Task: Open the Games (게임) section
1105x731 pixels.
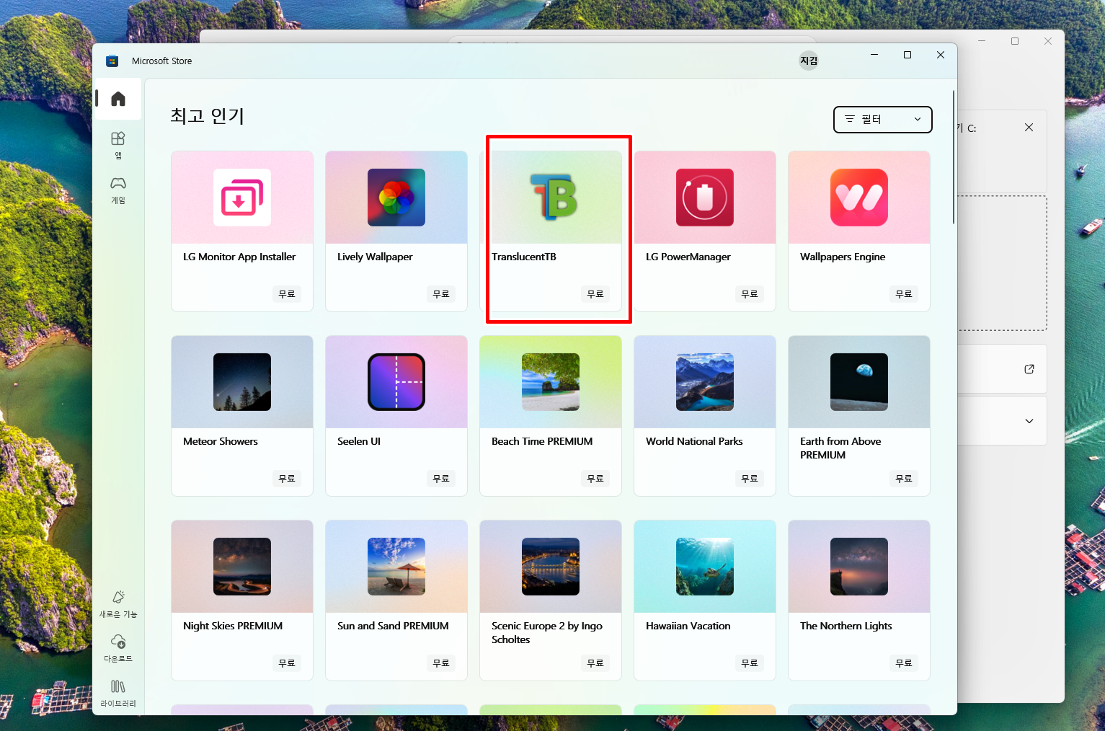Action: tap(118, 190)
